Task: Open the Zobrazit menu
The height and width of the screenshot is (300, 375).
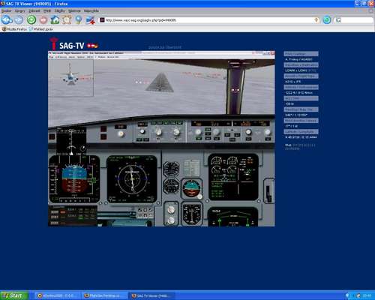Action: [34, 10]
